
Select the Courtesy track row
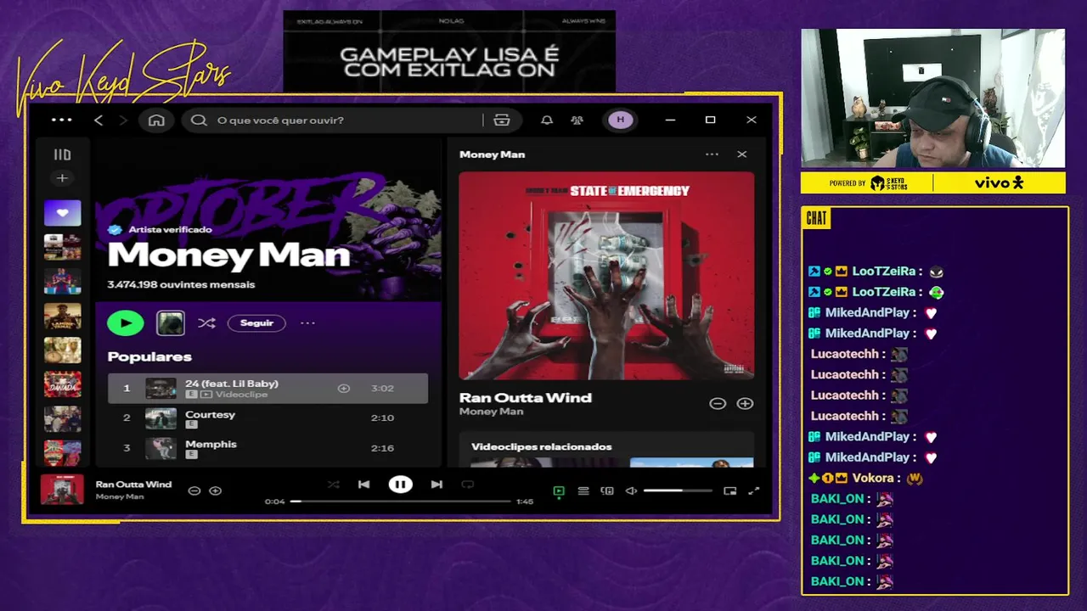point(268,418)
